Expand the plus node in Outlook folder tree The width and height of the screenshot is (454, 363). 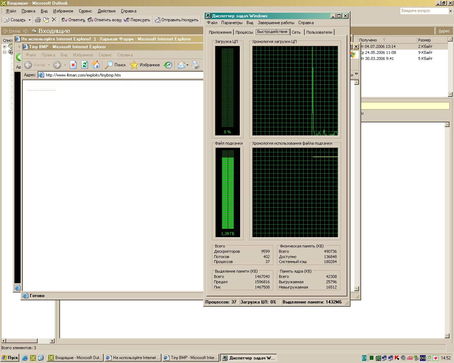(5, 46)
